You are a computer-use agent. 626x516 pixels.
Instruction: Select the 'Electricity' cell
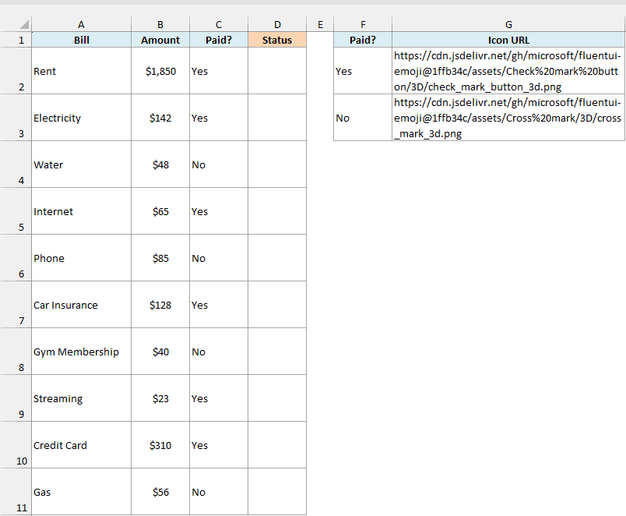click(x=82, y=118)
